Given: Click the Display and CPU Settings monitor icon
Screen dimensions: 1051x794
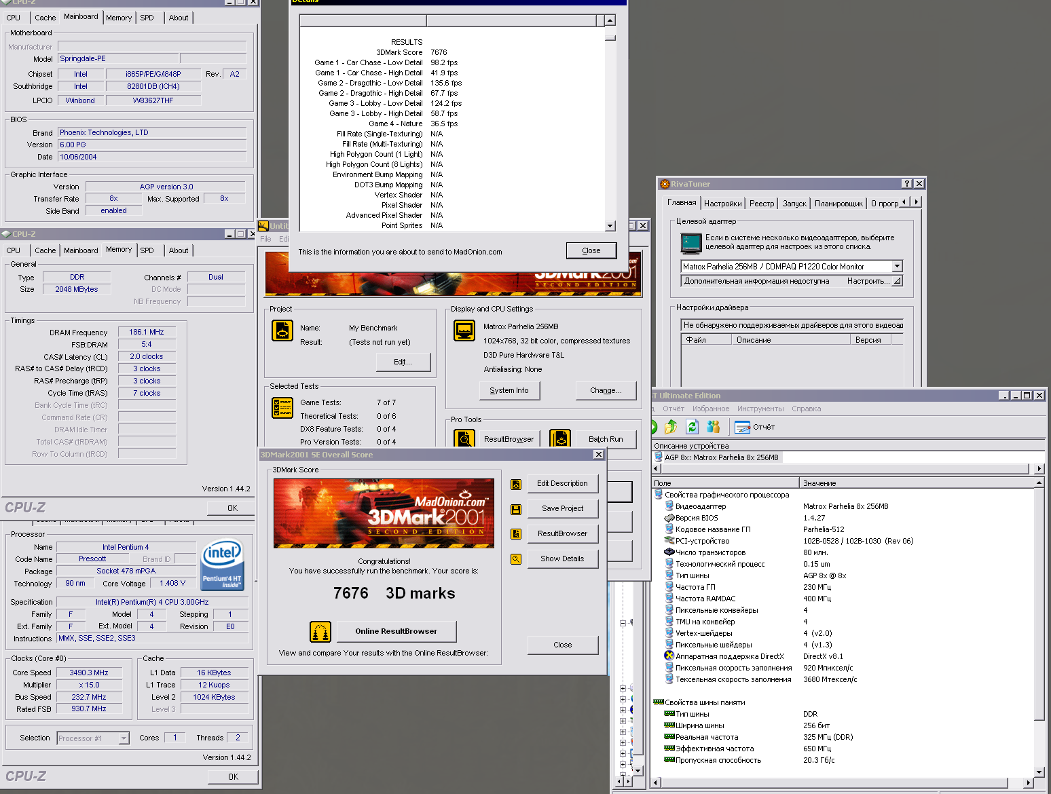Looking at the screenshot, I should point(464,330).
